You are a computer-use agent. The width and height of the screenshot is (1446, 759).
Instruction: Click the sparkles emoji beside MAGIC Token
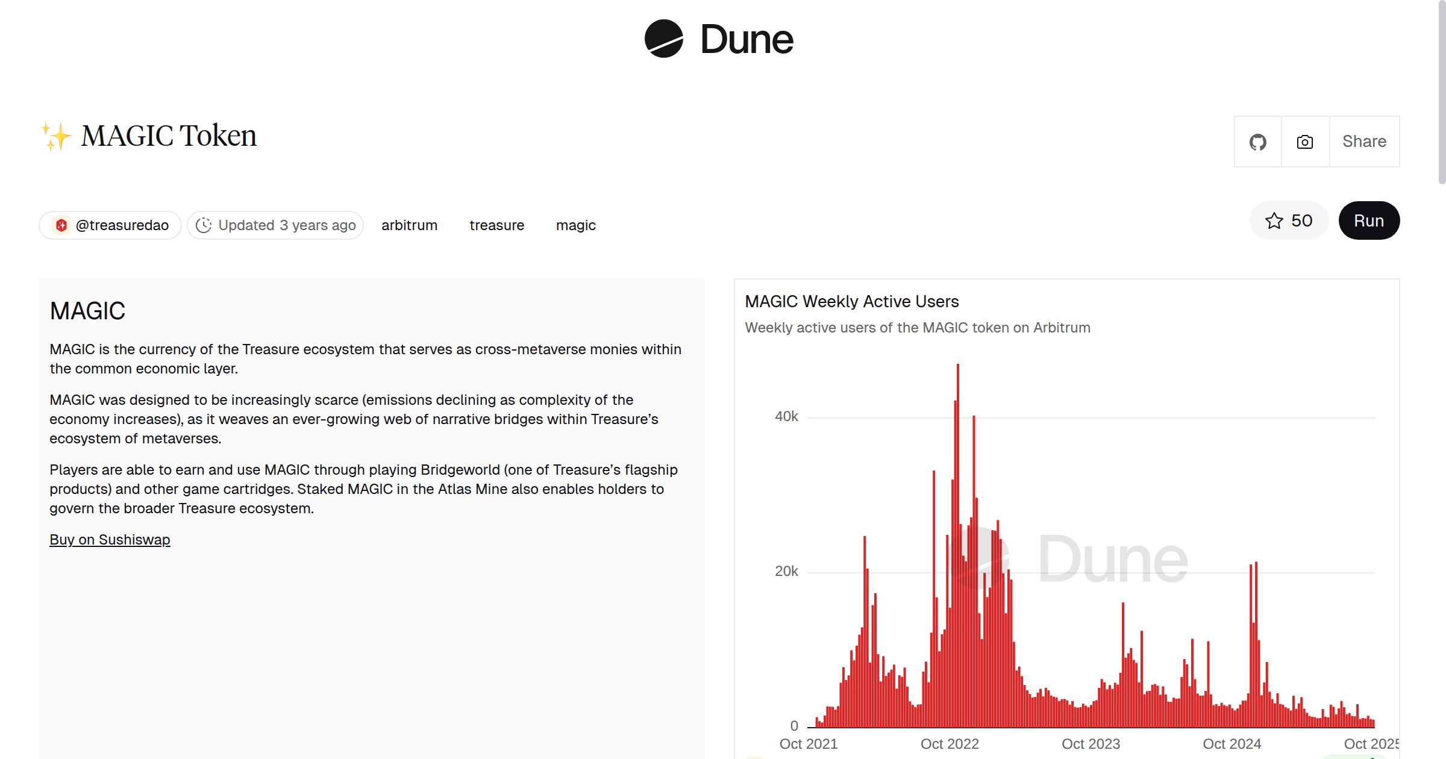tap(57, 136)
